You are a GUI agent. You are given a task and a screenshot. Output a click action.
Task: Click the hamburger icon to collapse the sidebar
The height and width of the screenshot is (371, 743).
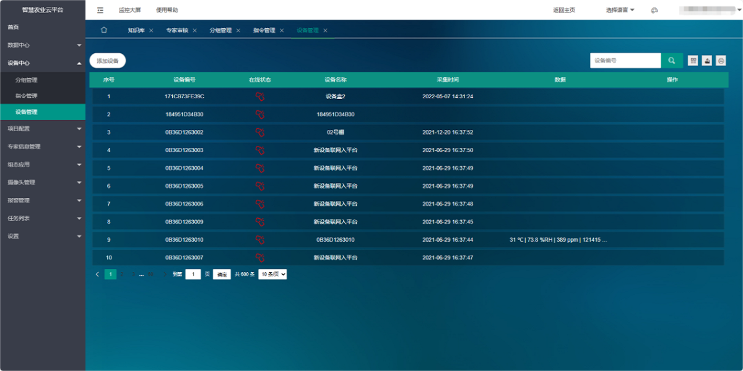tap(99, 10)
